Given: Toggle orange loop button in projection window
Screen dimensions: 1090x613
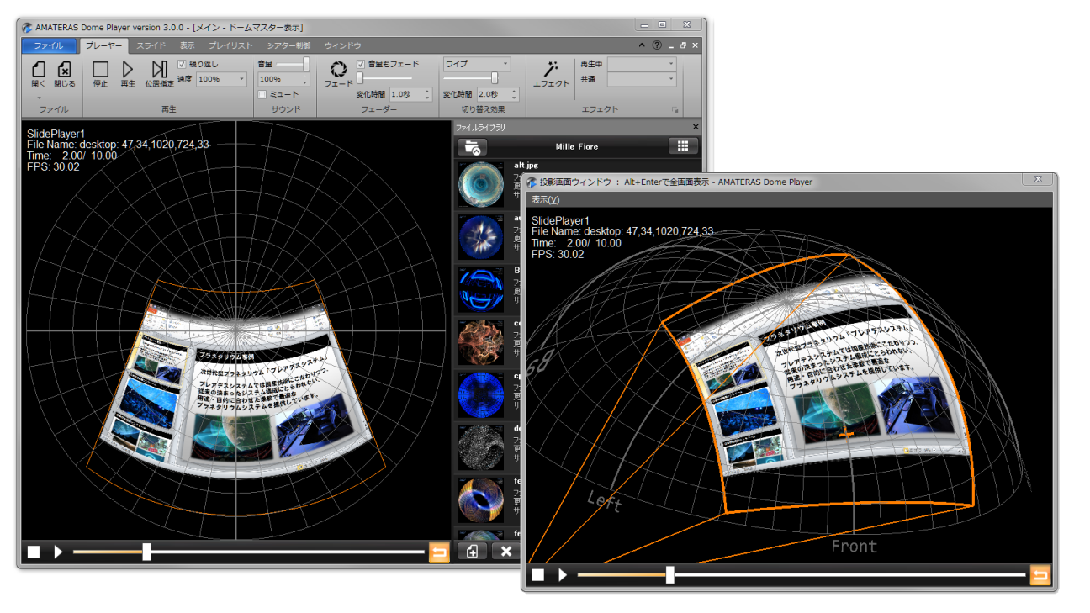Looking at the screenshot, I should click(x=1040, y=575).
